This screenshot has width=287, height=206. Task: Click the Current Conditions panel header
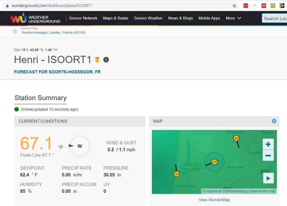click(80, 121)
